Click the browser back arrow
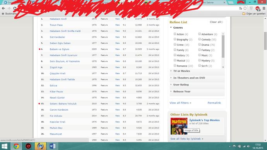The width and height of the screenshot is (267, 150). tap(3, 8)
